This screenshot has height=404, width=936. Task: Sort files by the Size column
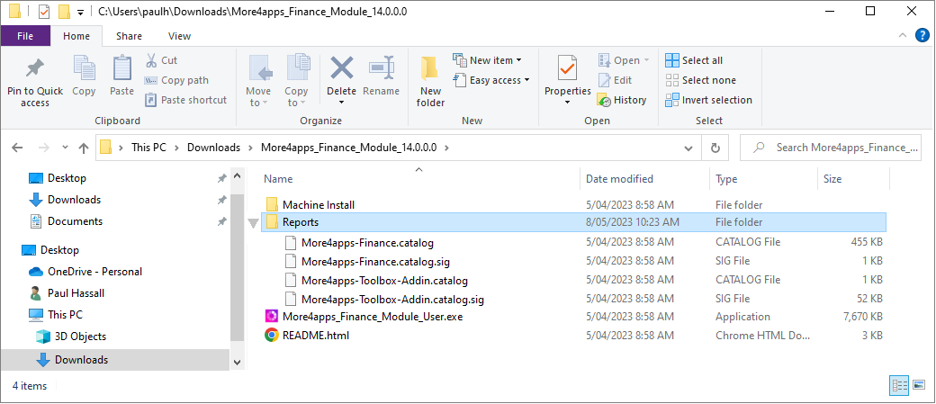point(832,179)
